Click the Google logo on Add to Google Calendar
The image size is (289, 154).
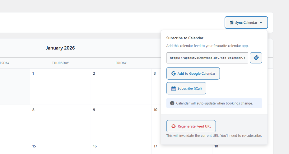coord(173,74)
